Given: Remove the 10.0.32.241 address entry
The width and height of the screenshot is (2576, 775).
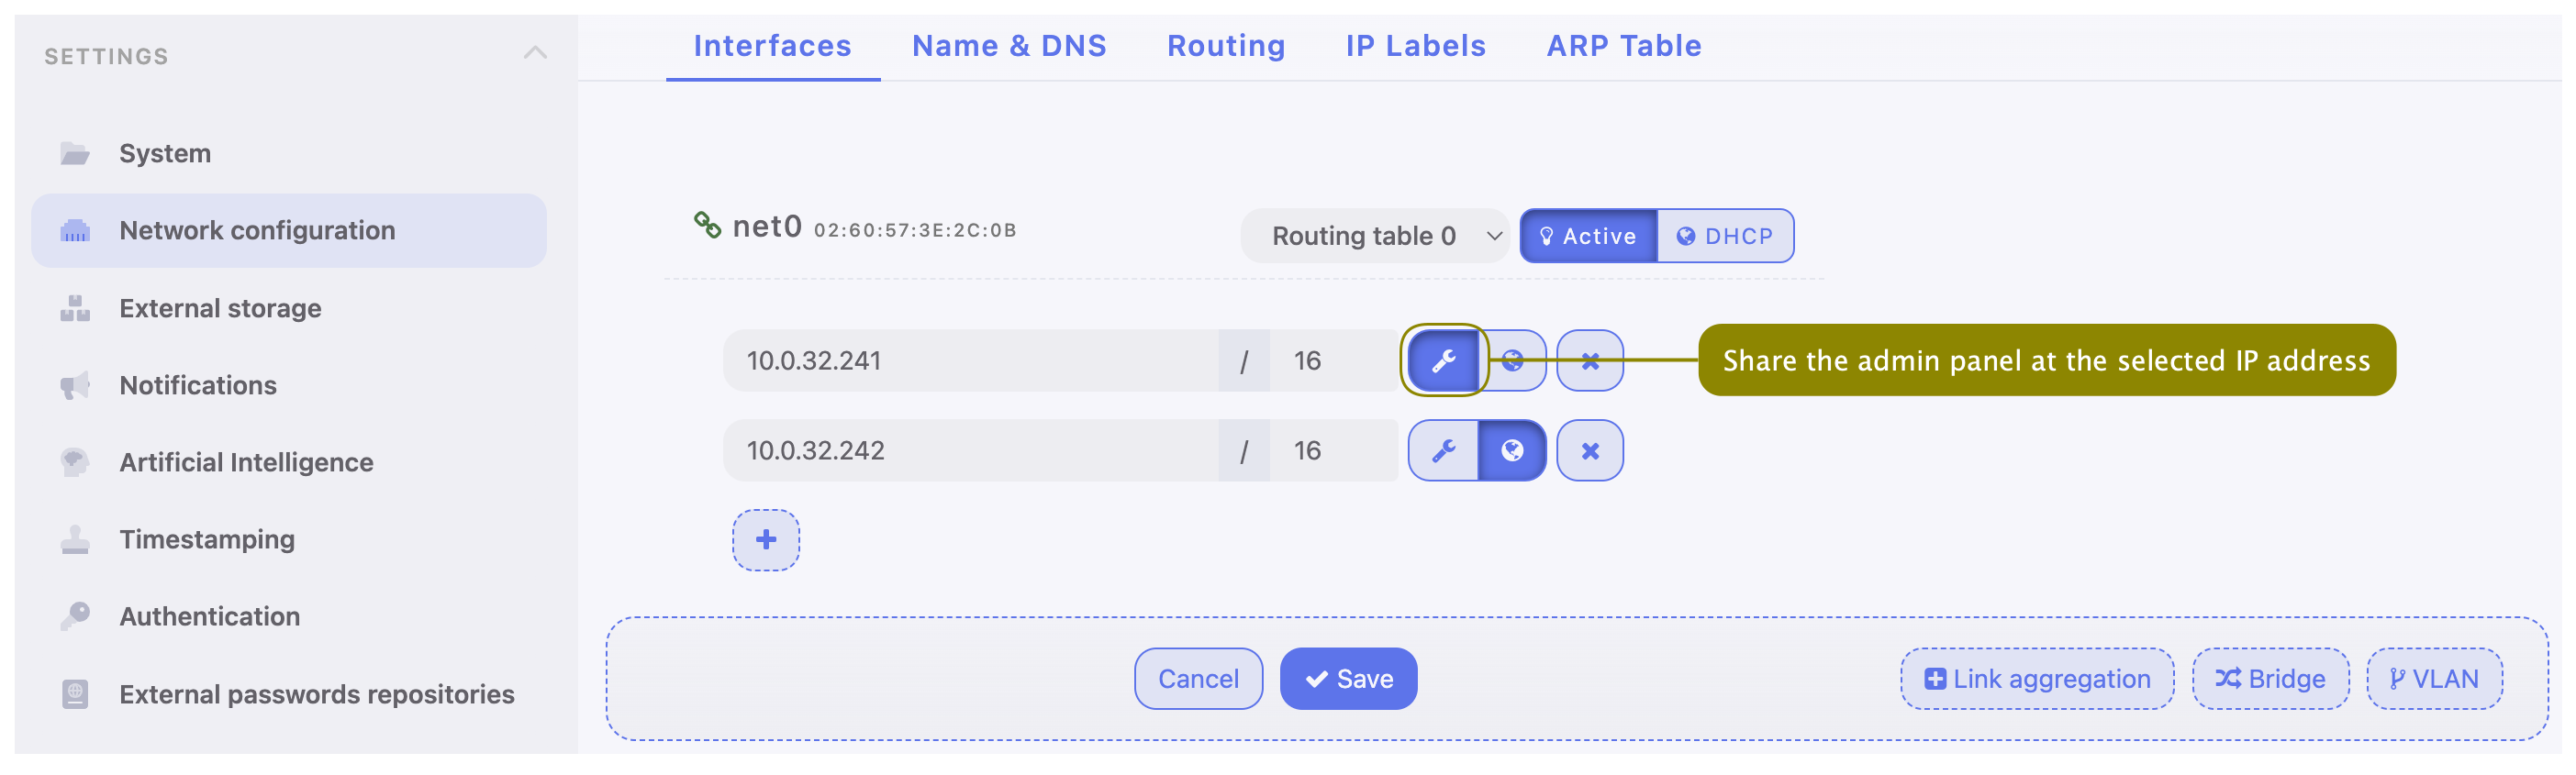Looking at the screenshot, I should tap(1589, 361).
